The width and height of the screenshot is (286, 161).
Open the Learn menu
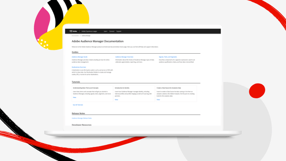coord(105,31)
